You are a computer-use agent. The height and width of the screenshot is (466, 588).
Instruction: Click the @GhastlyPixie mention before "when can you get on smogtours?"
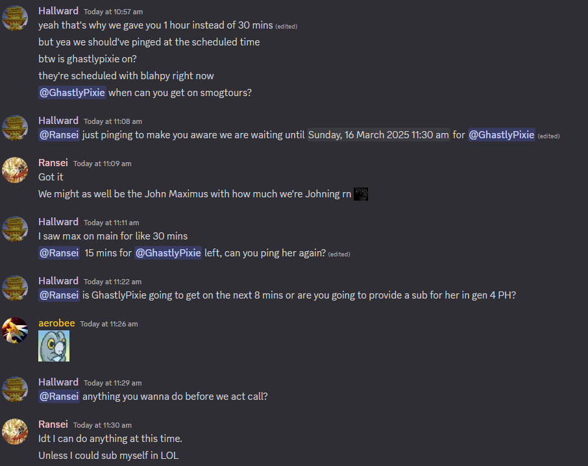[72, 93]
